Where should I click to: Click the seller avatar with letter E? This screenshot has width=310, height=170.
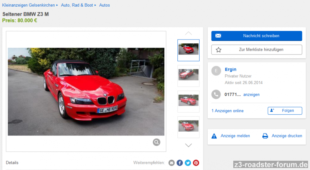[216, 71]
